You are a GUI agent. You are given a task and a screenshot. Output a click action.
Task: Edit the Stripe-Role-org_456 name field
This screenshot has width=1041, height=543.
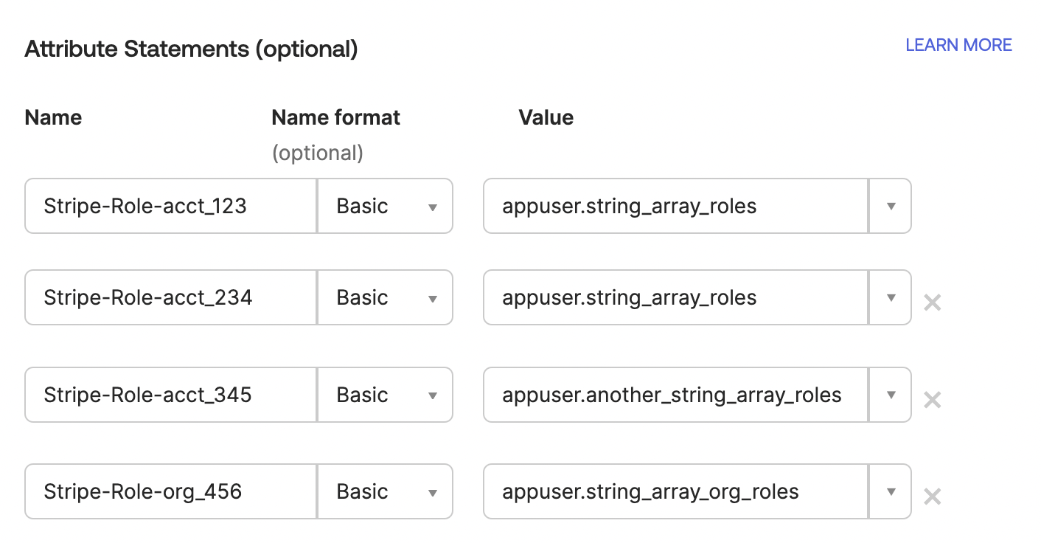(171, 491)
